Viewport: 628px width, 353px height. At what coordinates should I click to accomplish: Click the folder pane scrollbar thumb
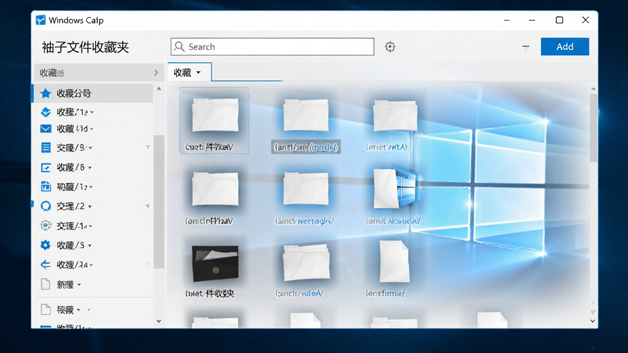click(593, 127)
